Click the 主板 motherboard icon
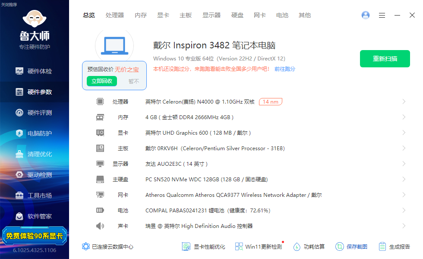The image size is (423, 259). pos(100,148)
